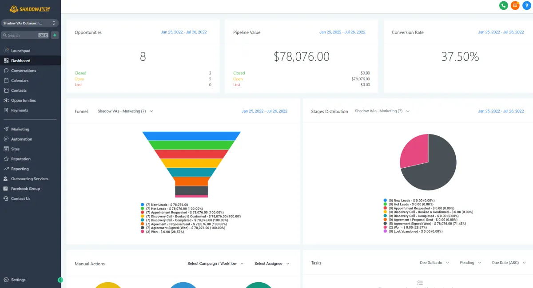Change the Pipeline Value card date range
This screenshot has height=288, width=533.
pos(342,32)
